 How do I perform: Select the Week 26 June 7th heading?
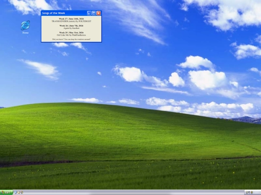click(71, 26)
